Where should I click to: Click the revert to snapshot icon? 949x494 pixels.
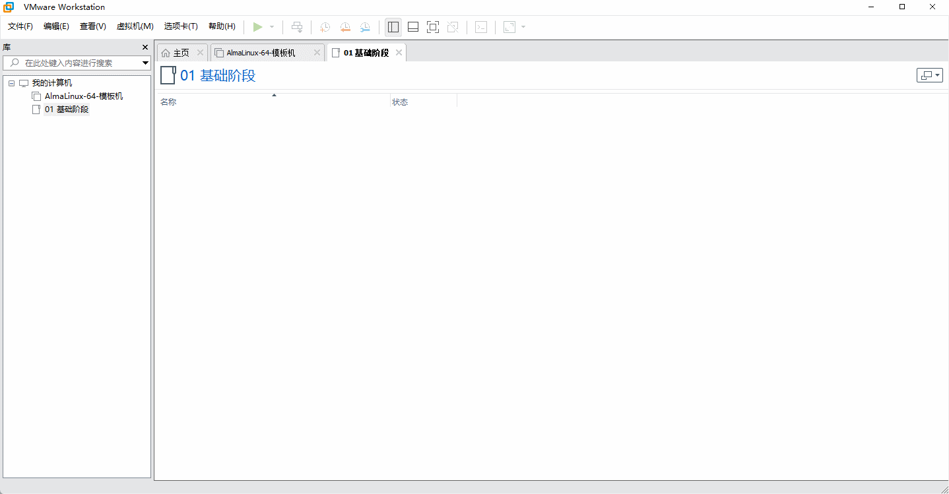[x=345, y=27]
